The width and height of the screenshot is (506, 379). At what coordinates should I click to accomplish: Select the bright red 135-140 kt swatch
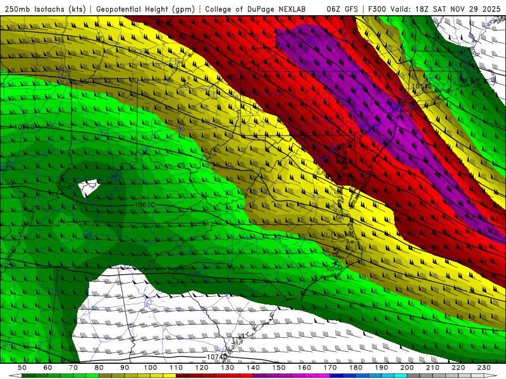tap(247, 376)
